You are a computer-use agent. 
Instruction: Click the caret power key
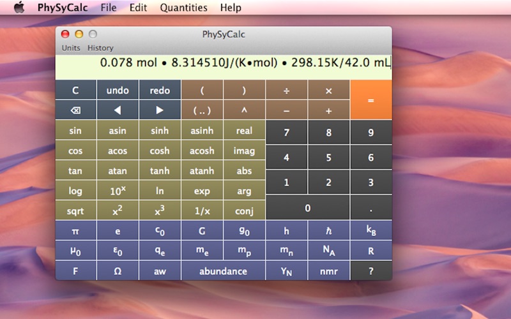click(244, 110)
